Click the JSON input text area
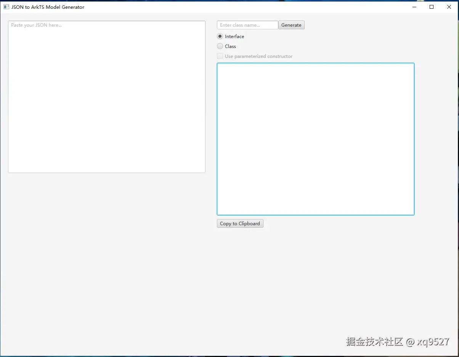 point(107,97)
